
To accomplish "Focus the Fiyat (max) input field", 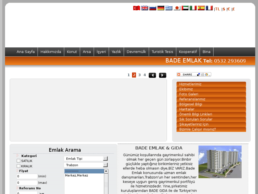I will [27, 183].
